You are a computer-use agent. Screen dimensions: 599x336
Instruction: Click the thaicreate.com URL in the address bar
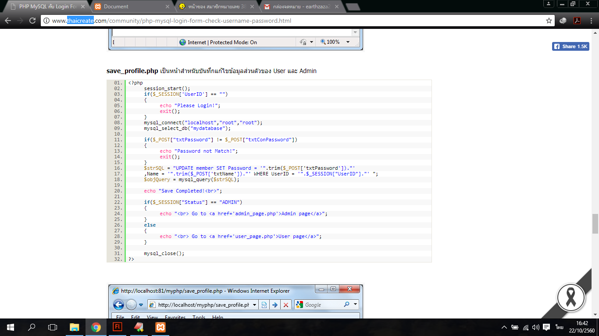171,21
